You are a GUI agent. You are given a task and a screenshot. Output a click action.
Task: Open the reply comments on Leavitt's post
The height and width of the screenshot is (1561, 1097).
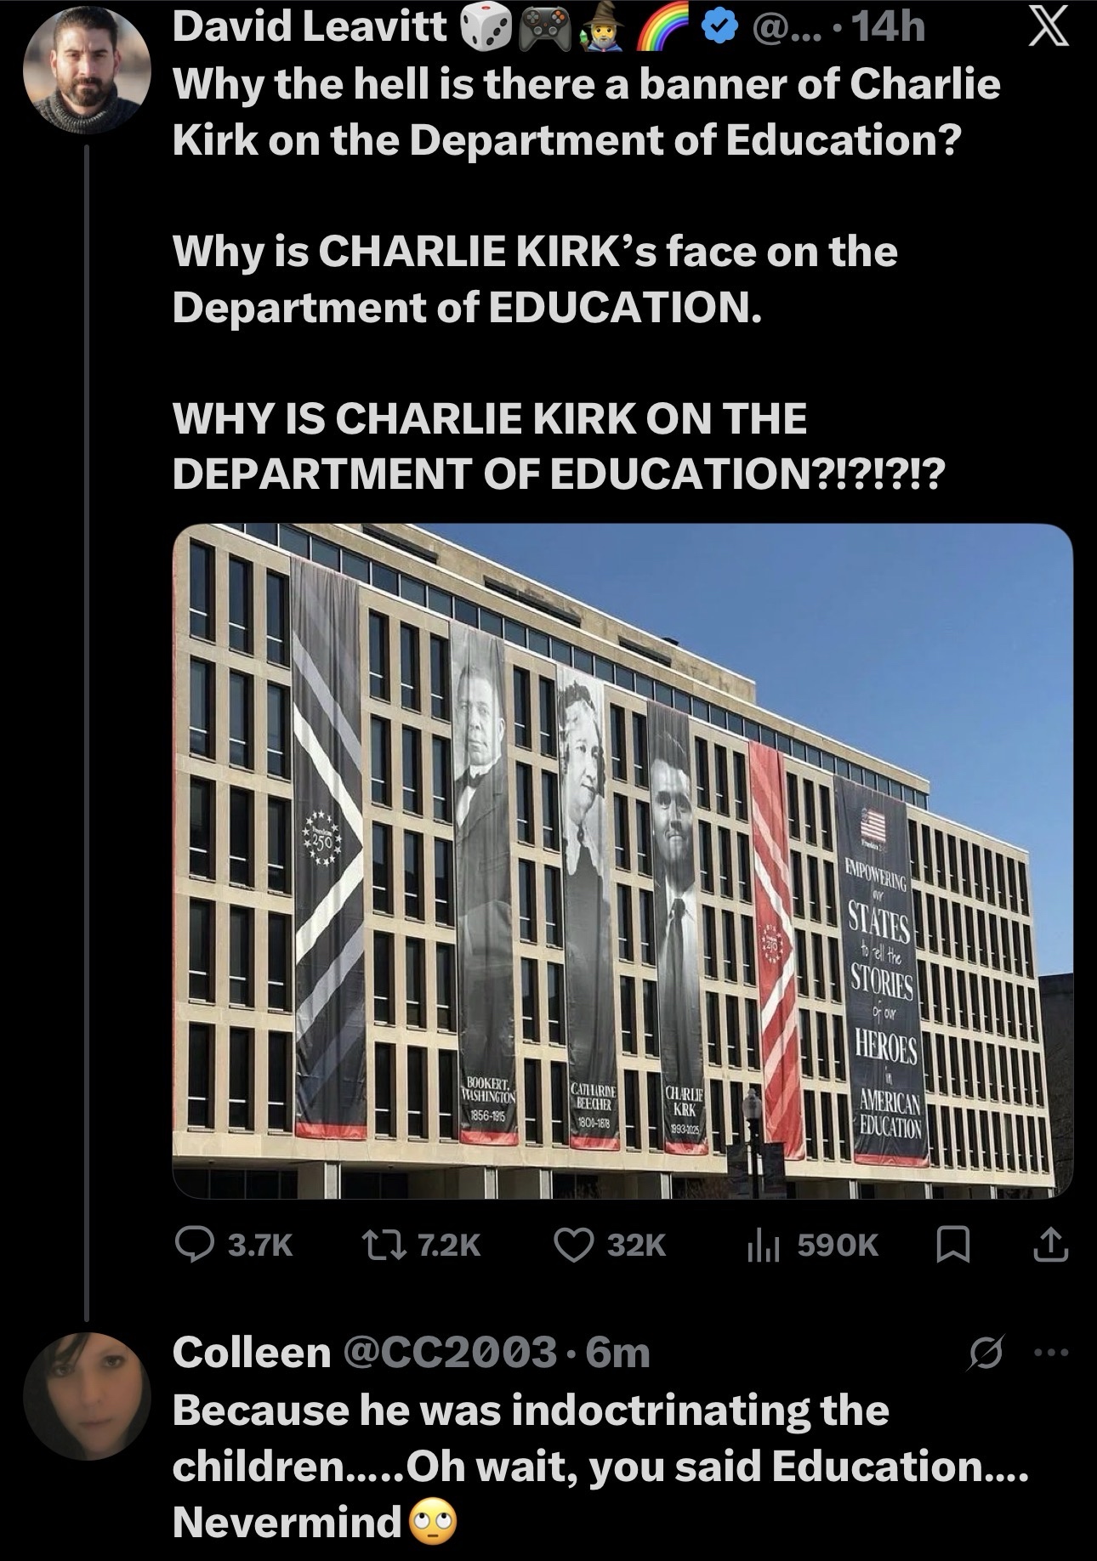[x=233, y=1246]
